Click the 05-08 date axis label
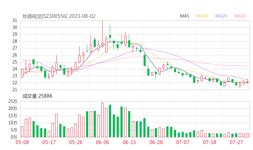Screen dimensions: 253x150 [22, 142]
